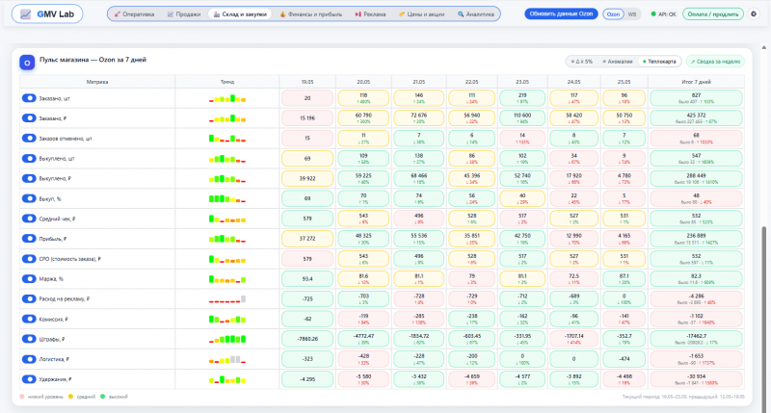Select the Аномалии filter option

[617, 62]
